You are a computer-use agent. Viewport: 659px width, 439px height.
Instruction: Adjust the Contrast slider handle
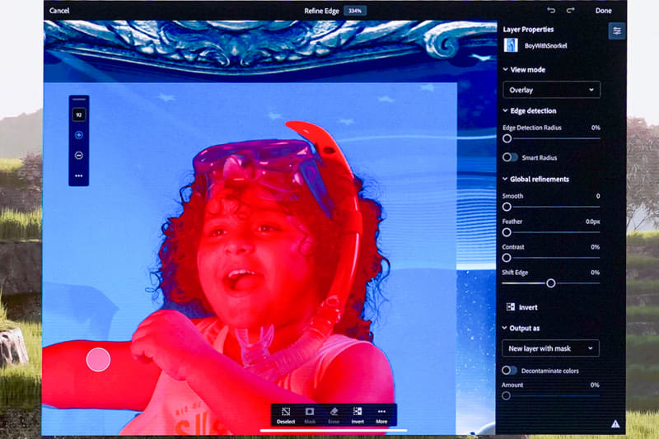click(507, 258)
